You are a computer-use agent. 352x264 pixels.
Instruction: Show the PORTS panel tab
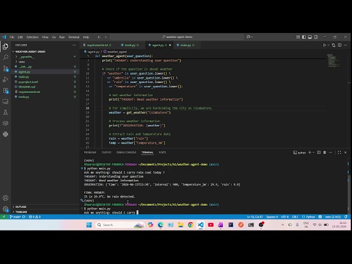[162, 152]
